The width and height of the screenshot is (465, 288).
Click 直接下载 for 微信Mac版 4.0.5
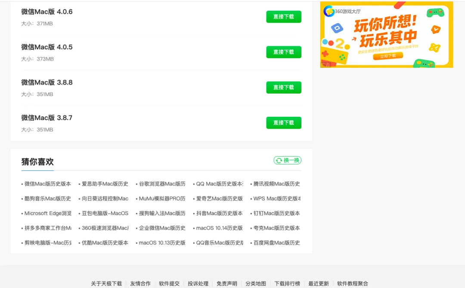[x=283, y=52]
